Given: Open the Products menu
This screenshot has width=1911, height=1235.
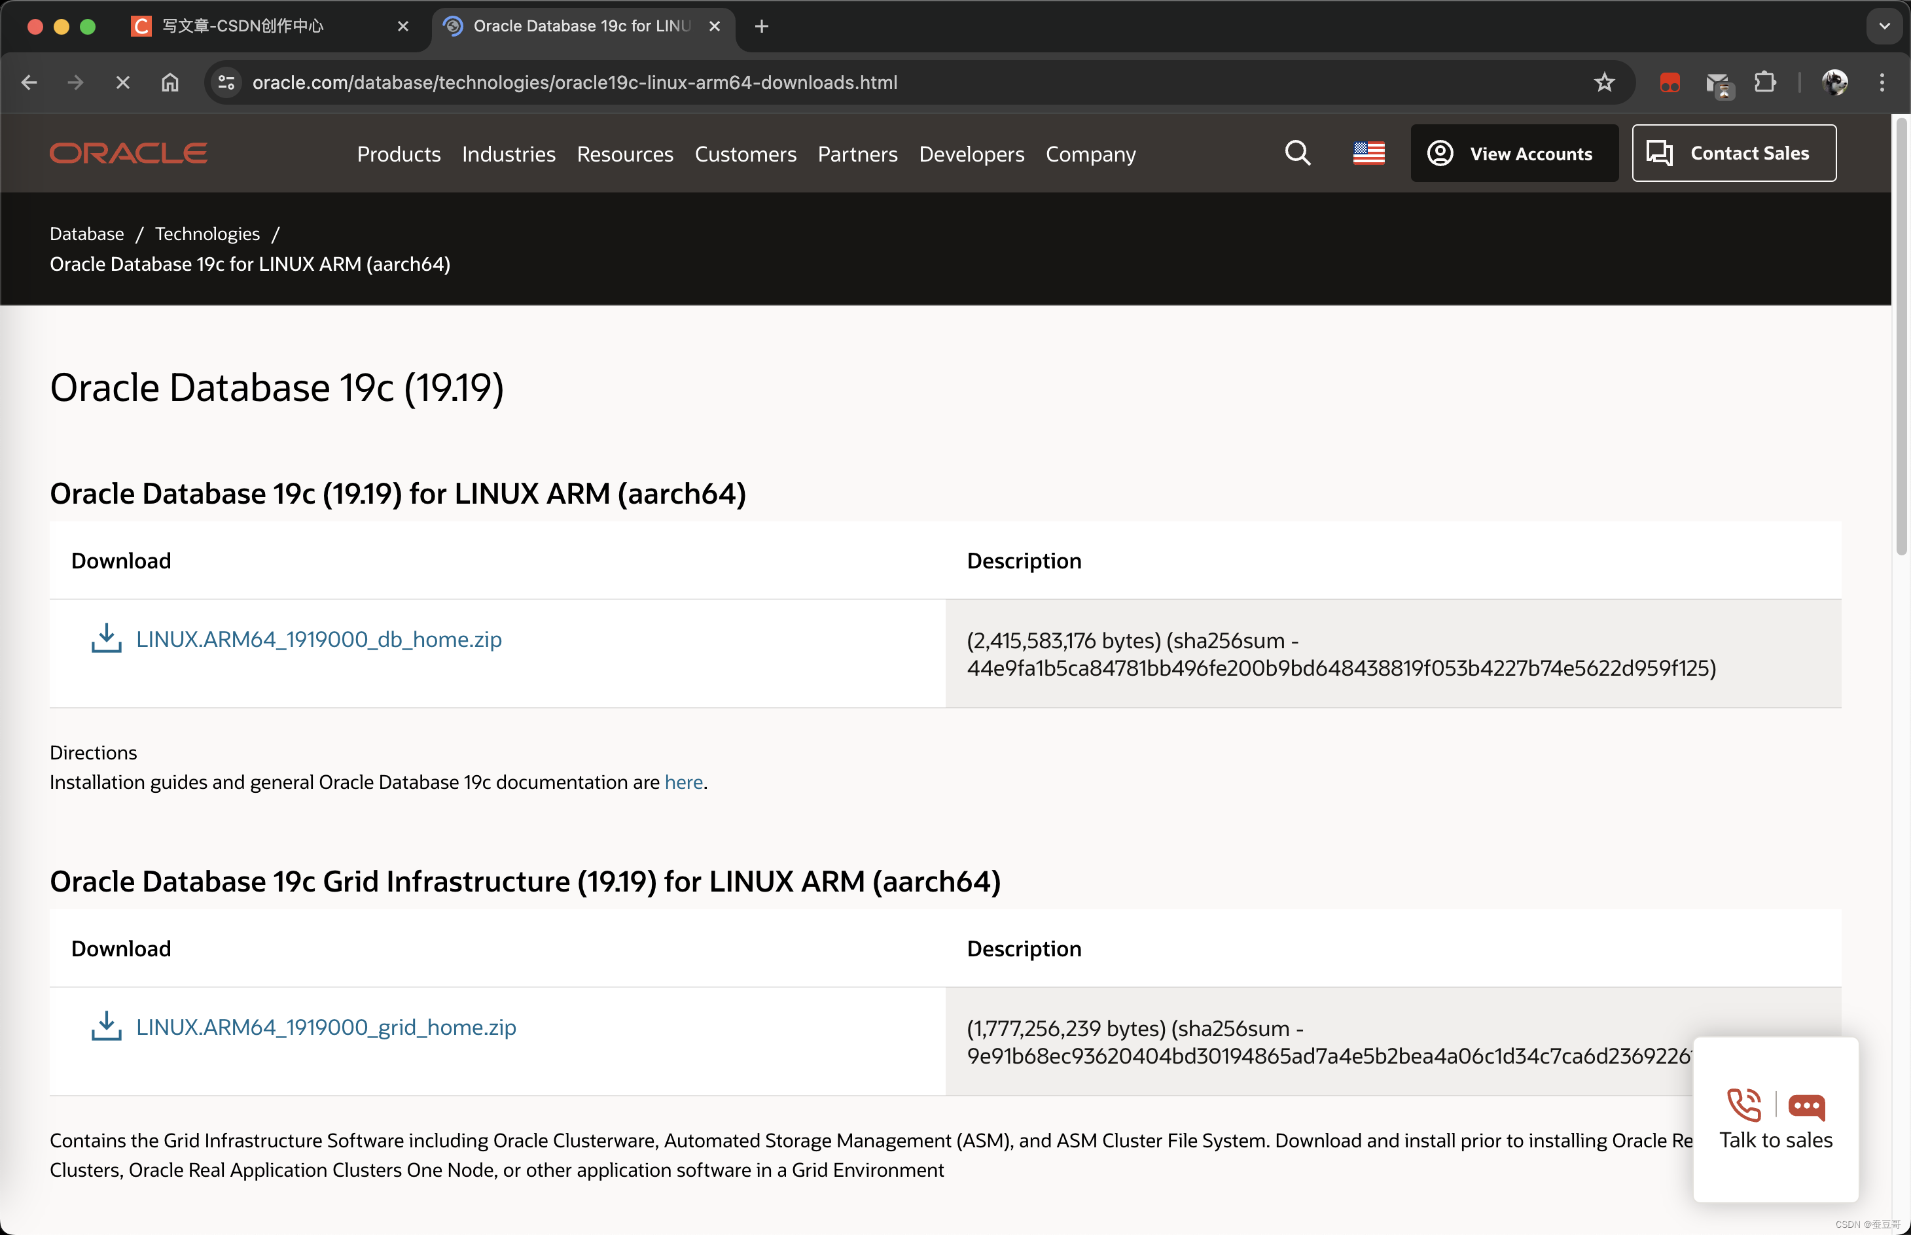Looking at the screenshot, I should tap(399, 154).
